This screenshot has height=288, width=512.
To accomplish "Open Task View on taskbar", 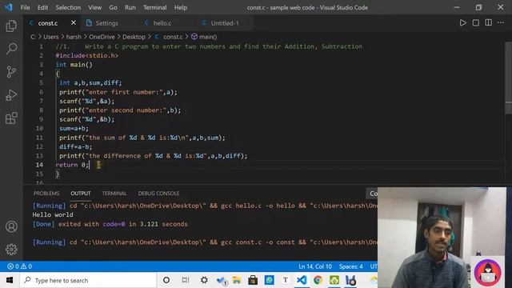I will (185, 280).
